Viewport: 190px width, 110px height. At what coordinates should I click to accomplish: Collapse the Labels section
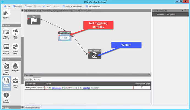point(3,25)
